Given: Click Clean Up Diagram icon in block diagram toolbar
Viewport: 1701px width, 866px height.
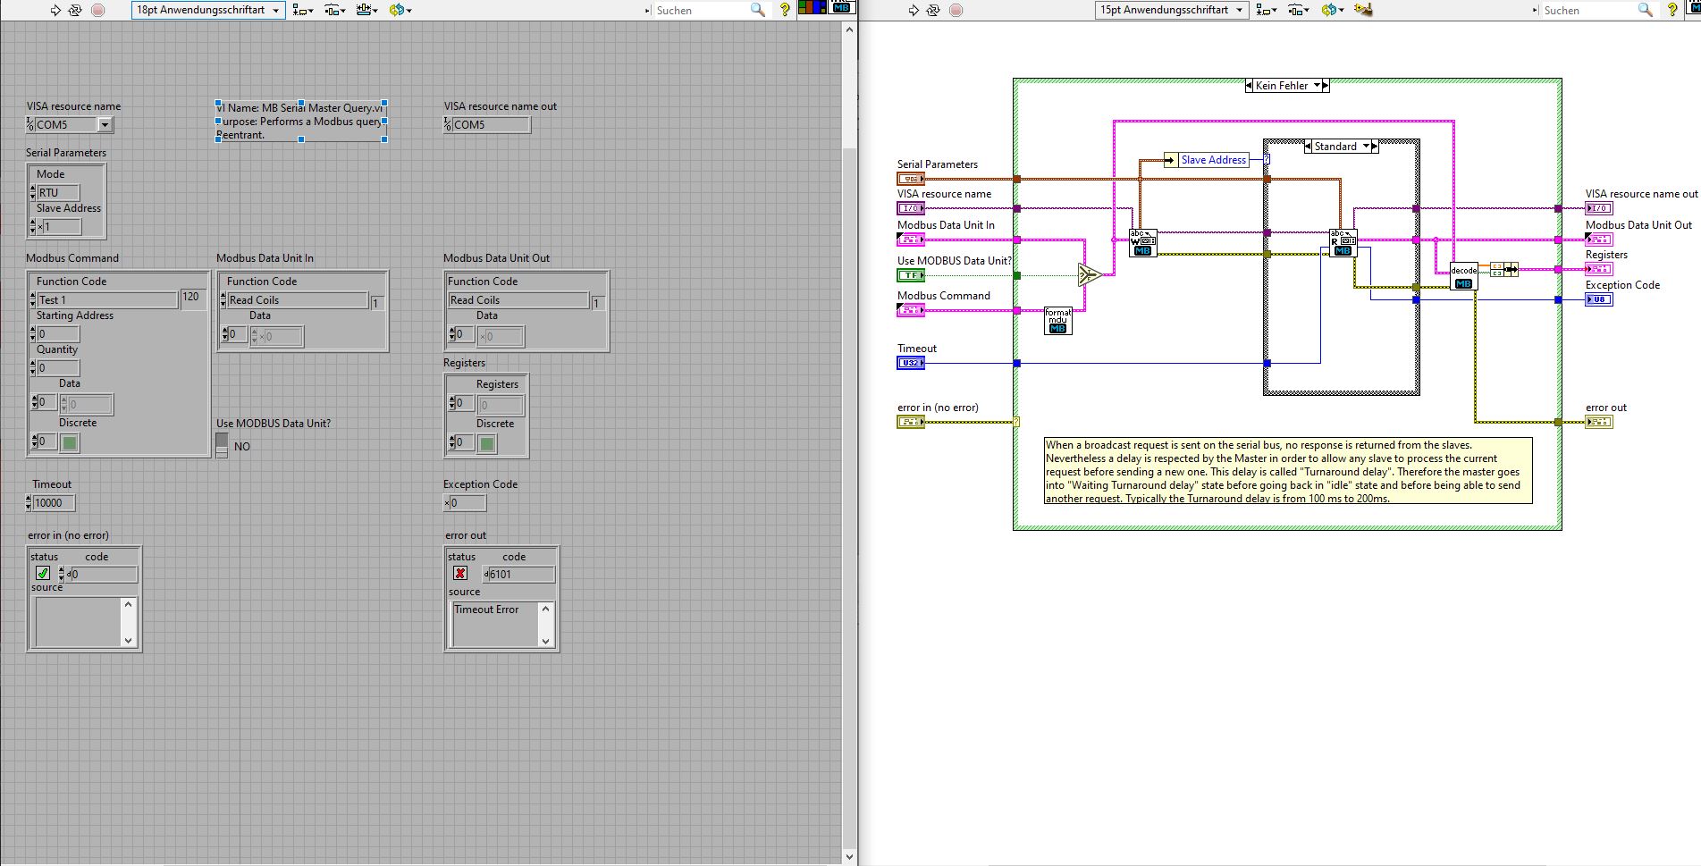Looking at the screenshot, I should pyautogui.click(x=1363, y=10).
